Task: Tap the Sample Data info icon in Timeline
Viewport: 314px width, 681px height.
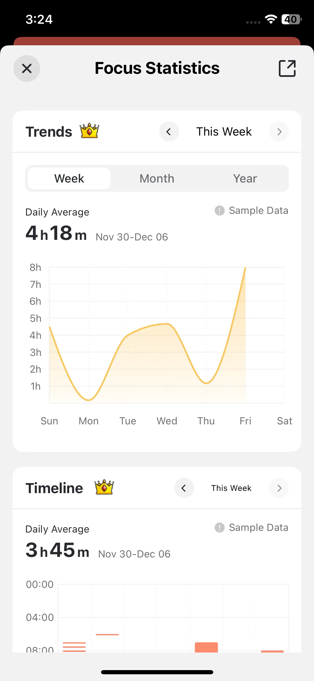Action: pos(220,528)
